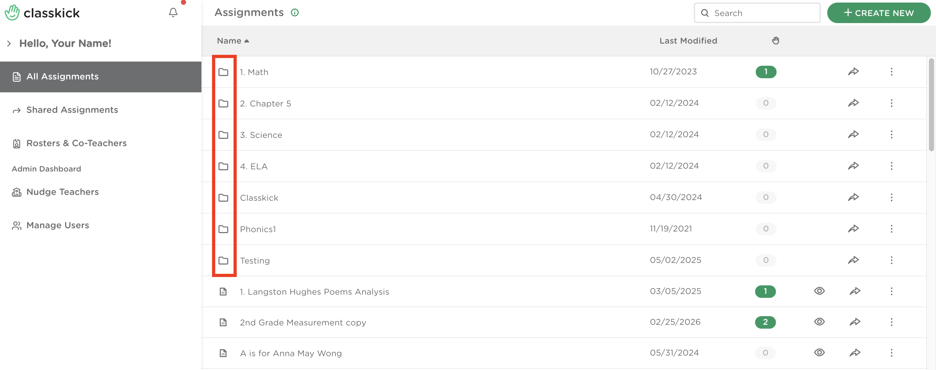Open the three-dot menu for Phonics1
936x370 pixels.
(891, 229)
